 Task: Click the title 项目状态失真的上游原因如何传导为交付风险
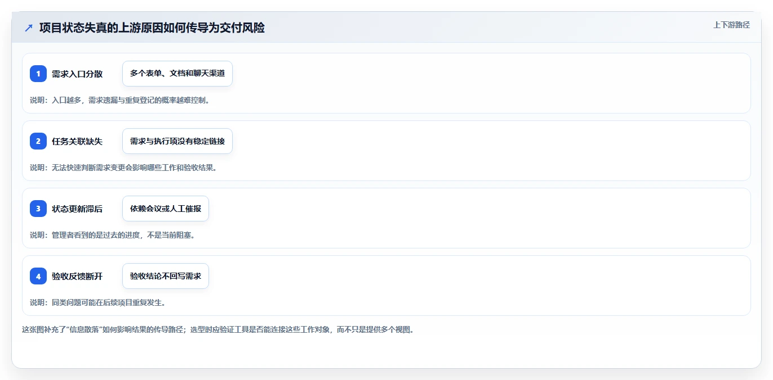click(x=152, y=28)
